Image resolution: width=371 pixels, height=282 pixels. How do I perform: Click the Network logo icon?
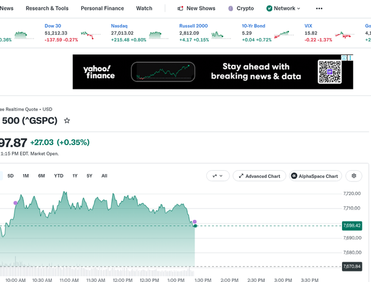point(269,9)
